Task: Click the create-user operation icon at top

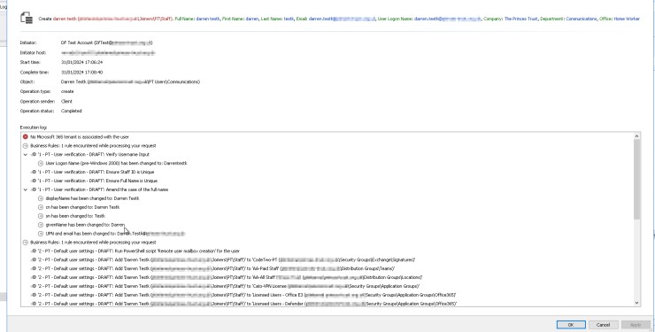Action: pyautogui.click(x=27, y=18)
